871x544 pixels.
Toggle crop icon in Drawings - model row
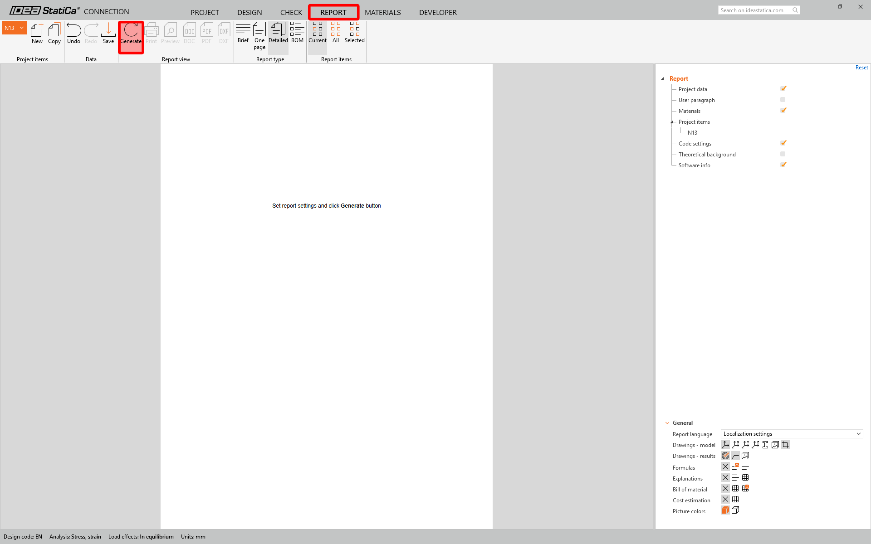click(785, 445)
